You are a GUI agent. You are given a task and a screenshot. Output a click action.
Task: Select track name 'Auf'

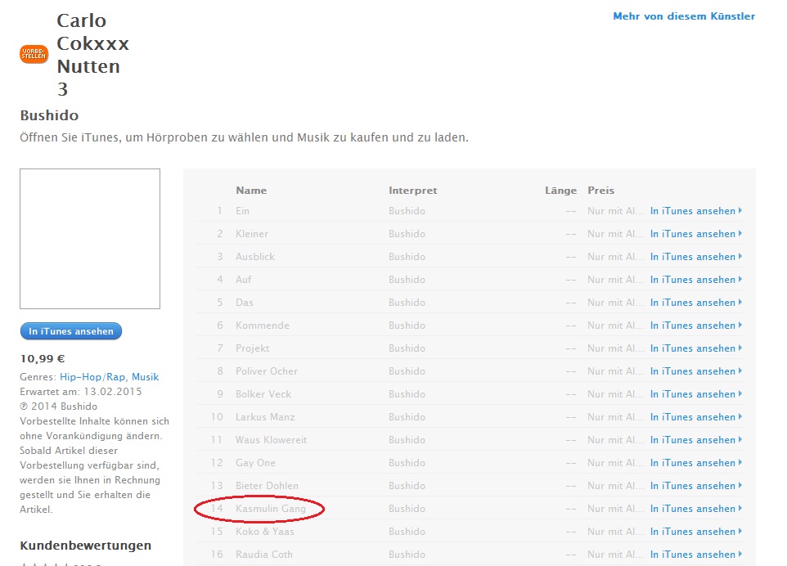pyautogui.click(x=244, y=280)
